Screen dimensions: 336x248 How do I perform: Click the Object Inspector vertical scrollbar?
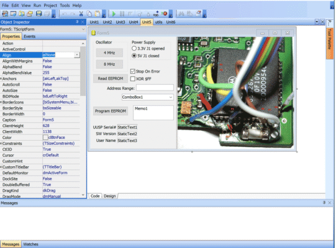[x=83, y=71]
